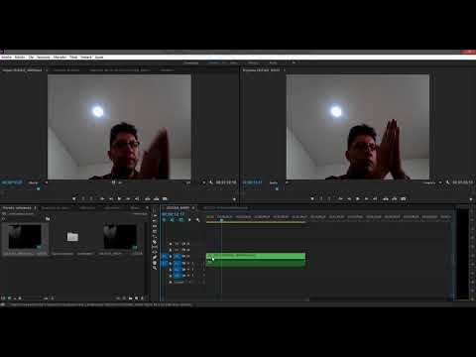The image size is (476, 357).
Task: Click the Timeline playhead timecode field
Action: pos(173,214)
